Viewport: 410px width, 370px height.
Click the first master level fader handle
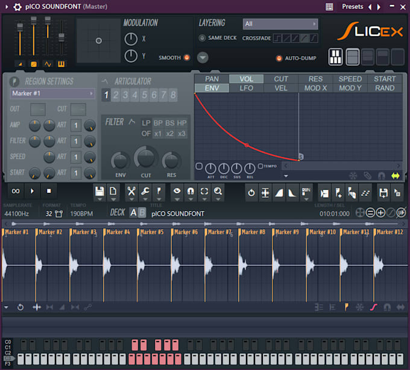[20, 27]
